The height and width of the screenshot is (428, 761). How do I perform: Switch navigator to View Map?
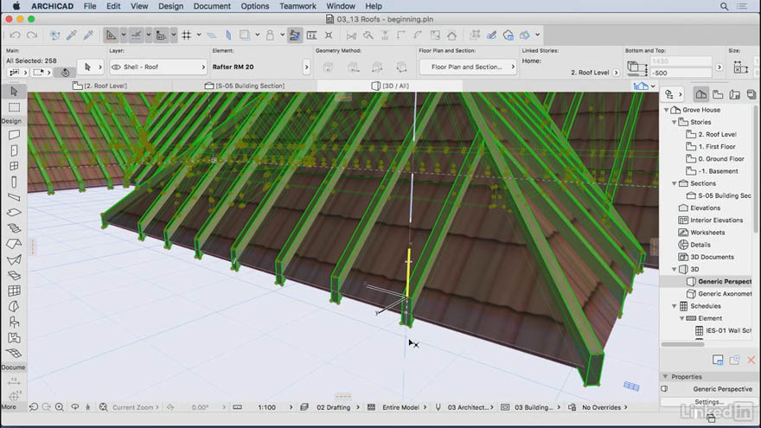coord(718,94)
